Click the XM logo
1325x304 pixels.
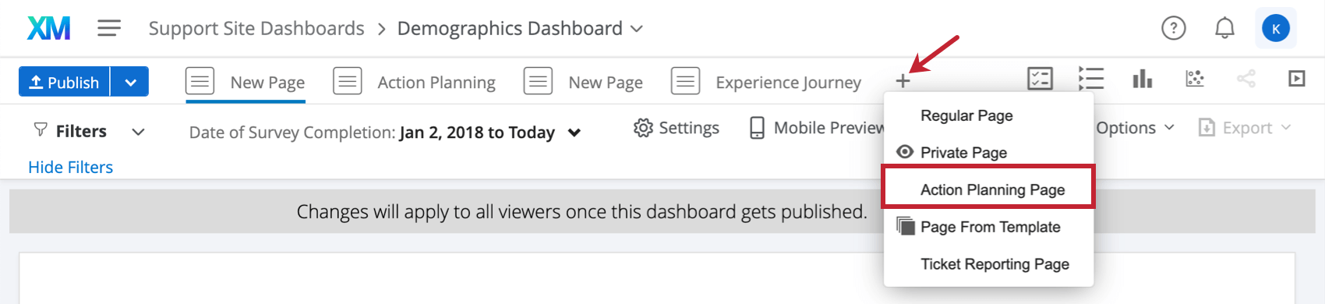(48, 28)
